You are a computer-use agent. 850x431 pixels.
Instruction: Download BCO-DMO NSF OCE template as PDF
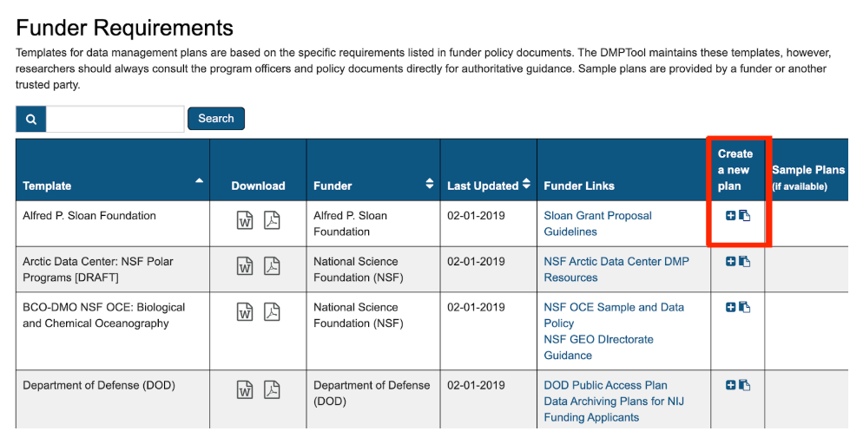pos(272,312)
